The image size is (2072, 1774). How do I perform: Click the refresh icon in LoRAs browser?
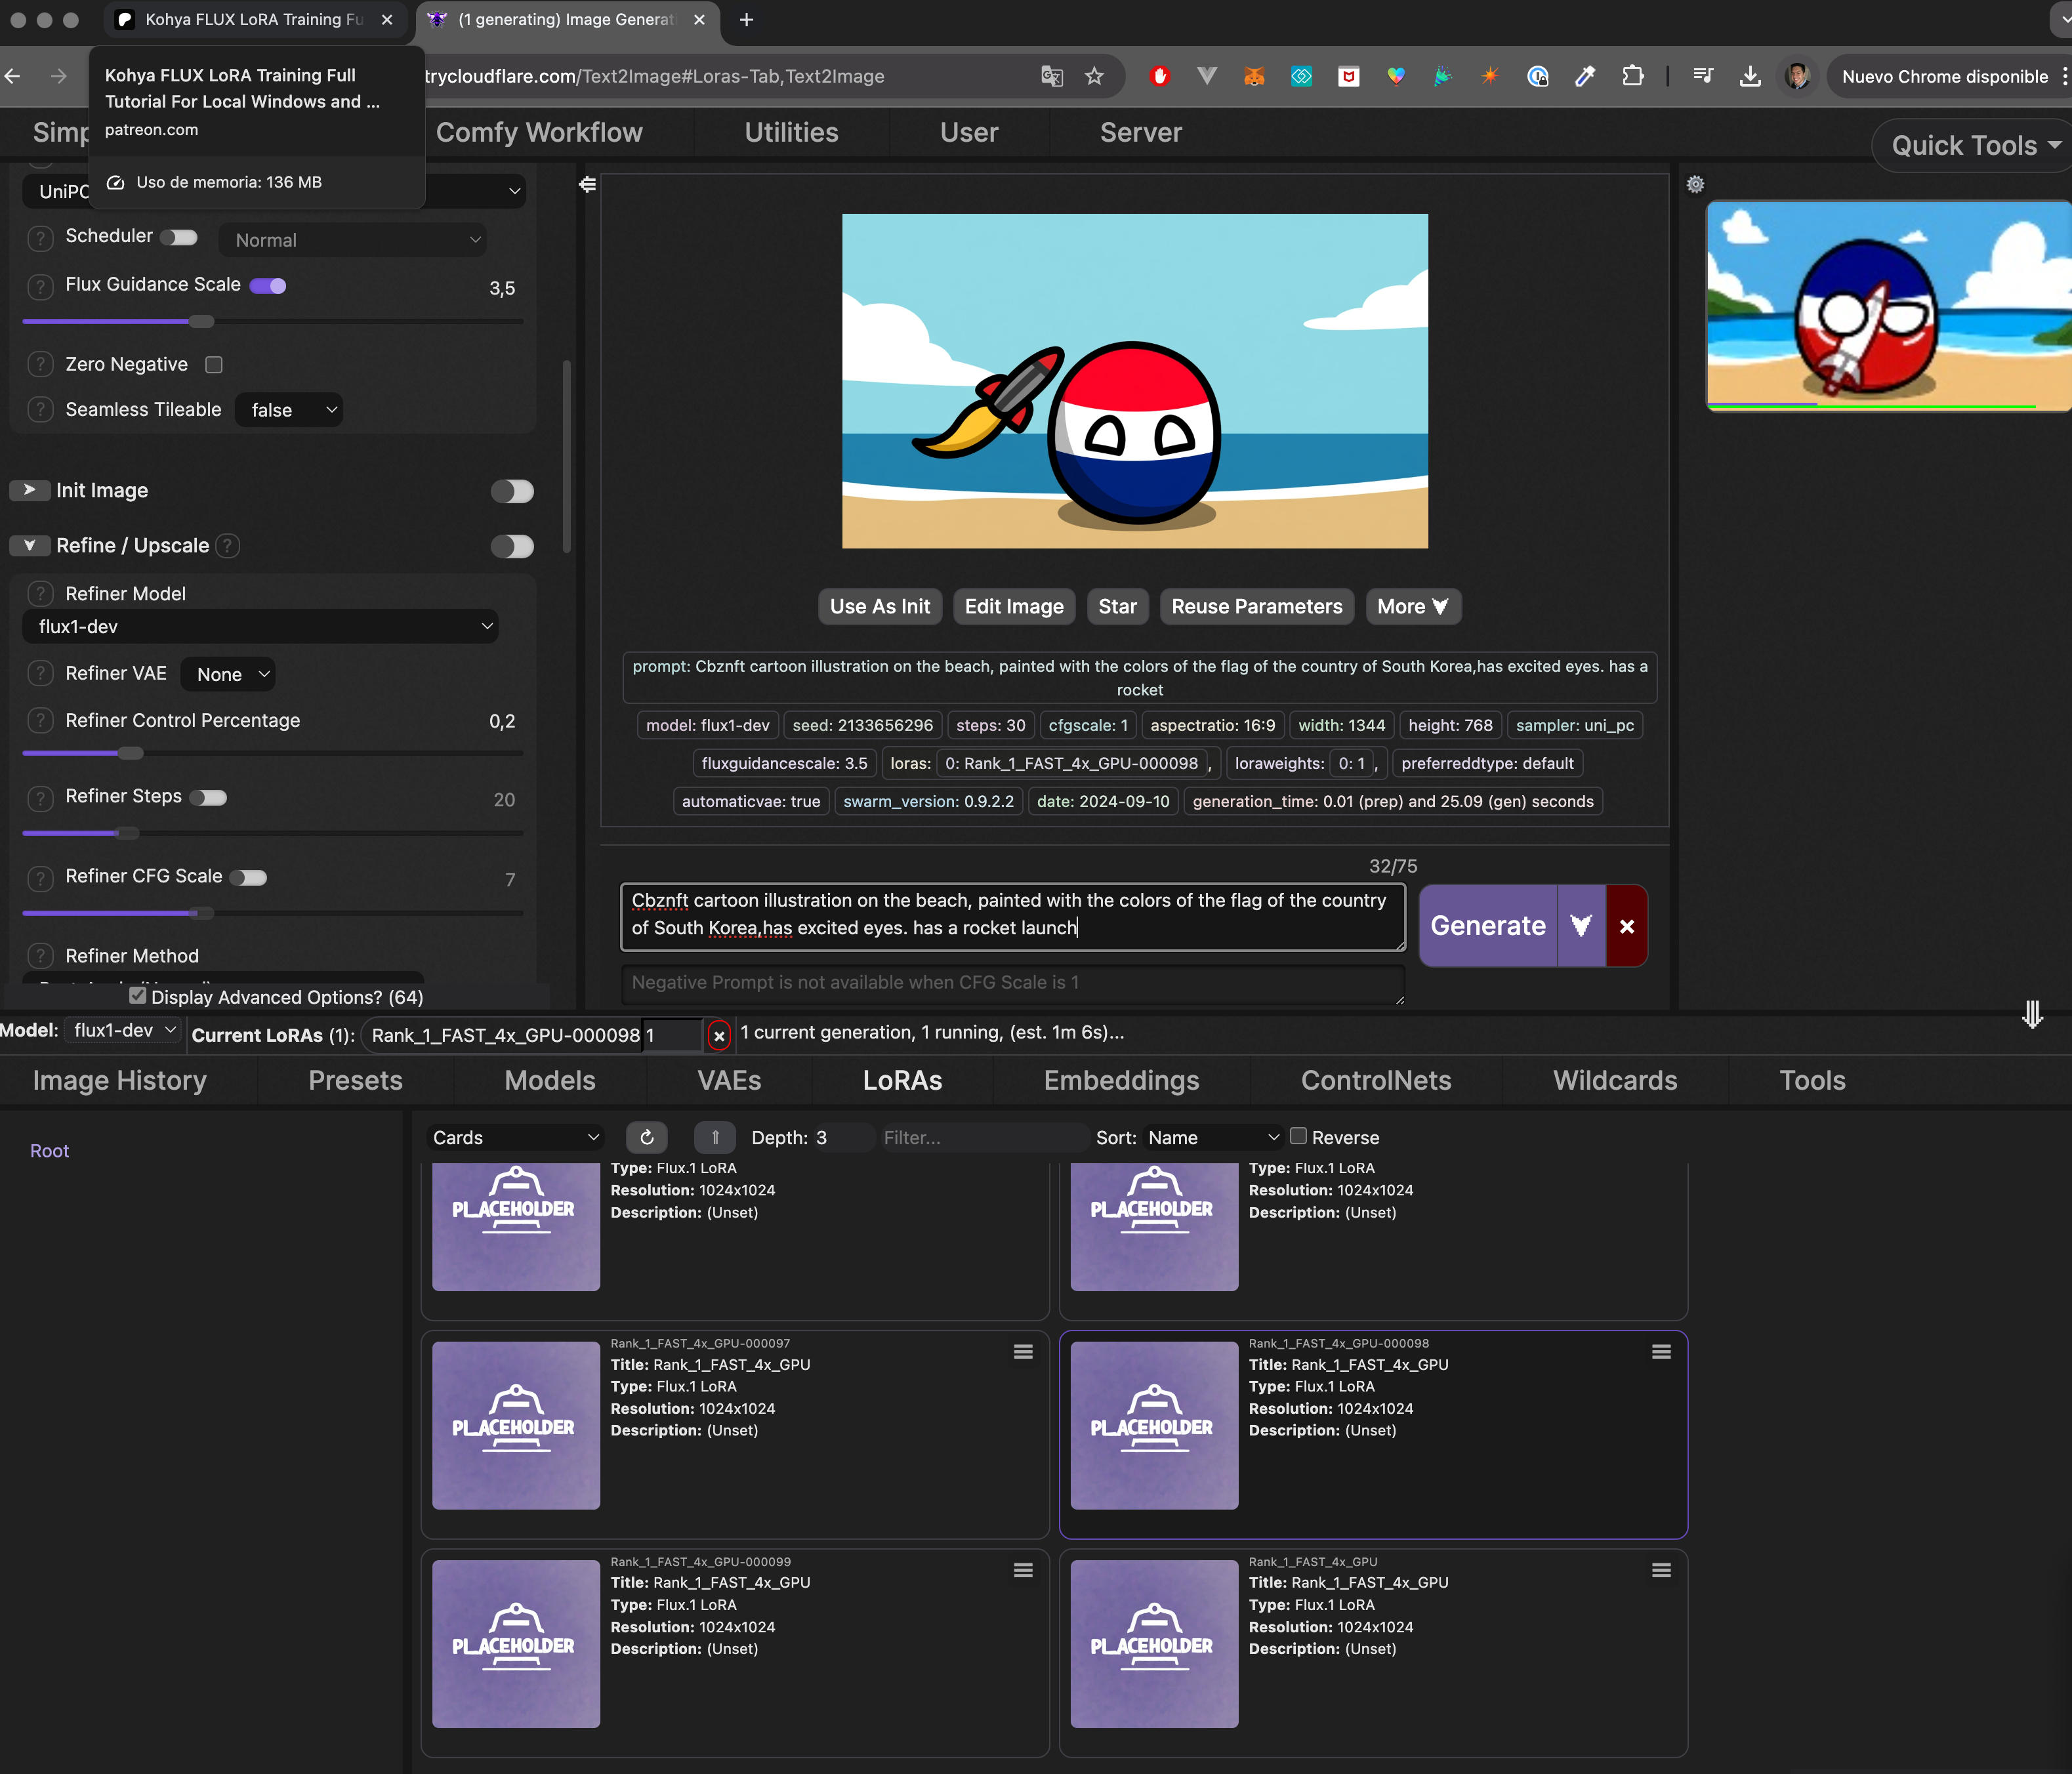point(647,1137)
